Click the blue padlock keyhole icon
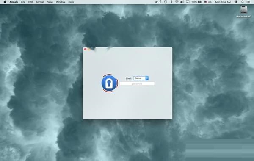Screen dimensions: 254x161 109,83
